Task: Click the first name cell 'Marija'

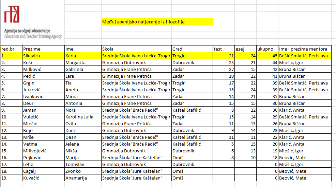Action: 83,157
